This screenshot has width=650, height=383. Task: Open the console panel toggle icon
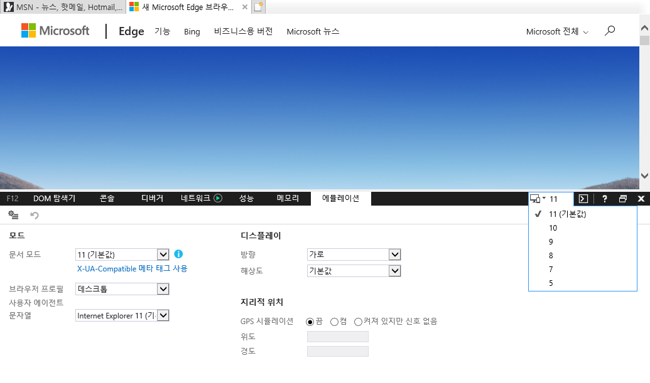tap(583, 199)
